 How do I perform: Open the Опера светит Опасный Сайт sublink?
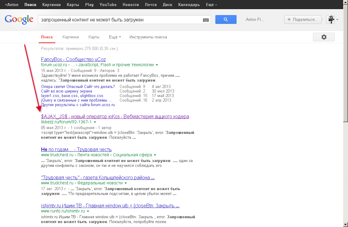coord(78,87)
